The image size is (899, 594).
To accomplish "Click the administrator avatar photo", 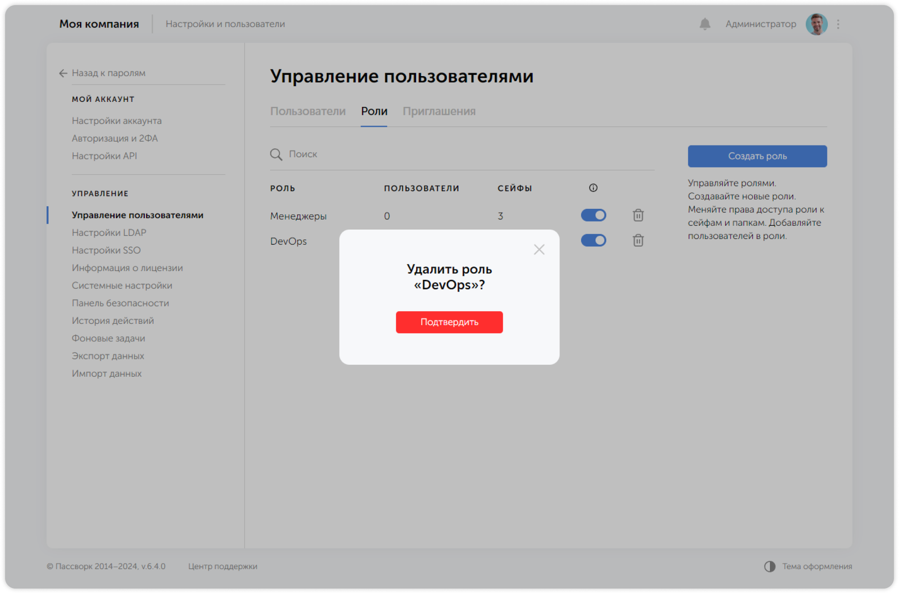I will (x=816, y=24).
